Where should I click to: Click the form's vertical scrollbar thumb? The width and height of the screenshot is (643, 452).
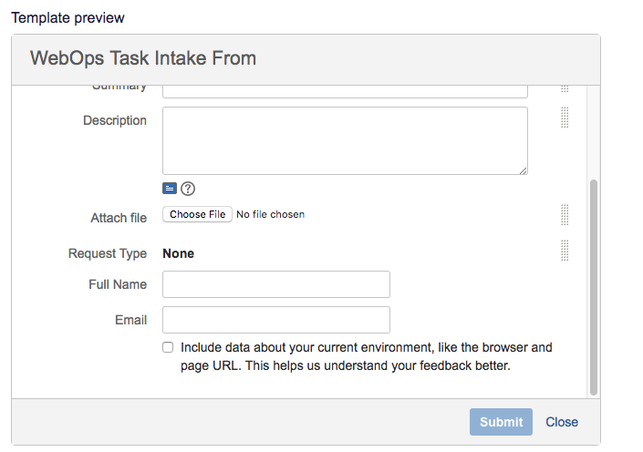click(594, 287)
